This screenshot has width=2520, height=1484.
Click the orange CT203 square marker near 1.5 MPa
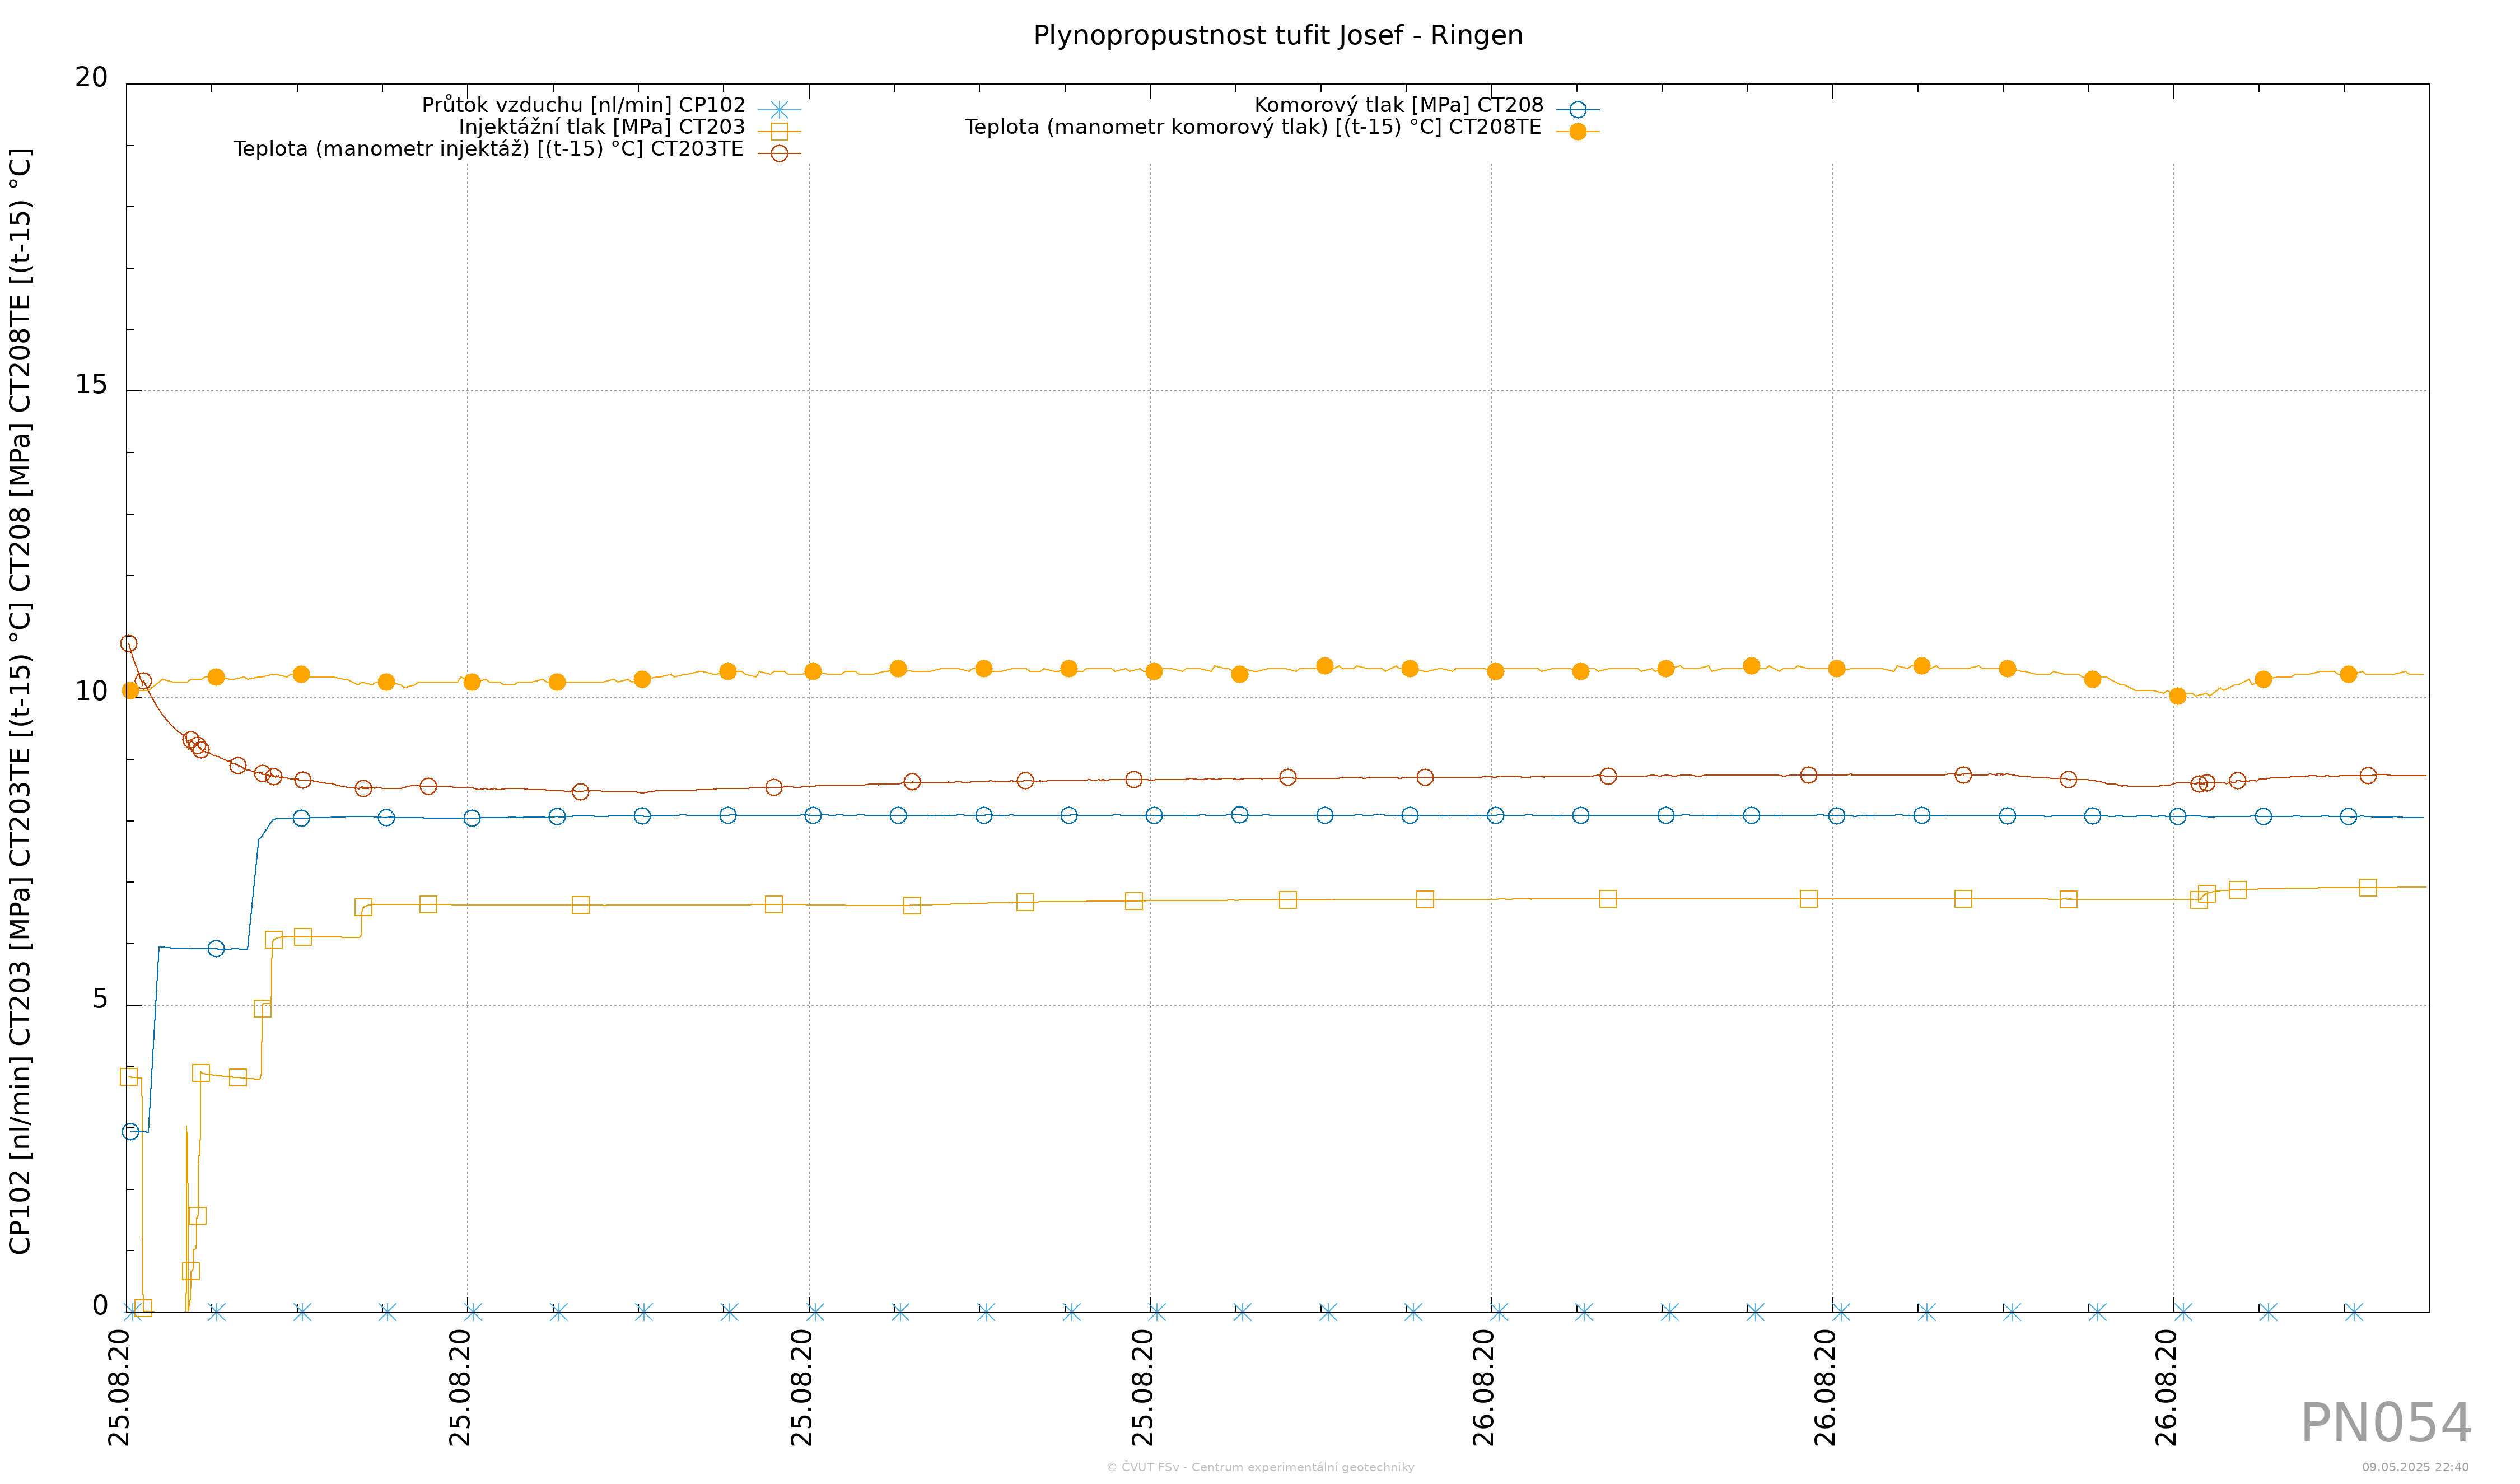(x=197, y=1216)
